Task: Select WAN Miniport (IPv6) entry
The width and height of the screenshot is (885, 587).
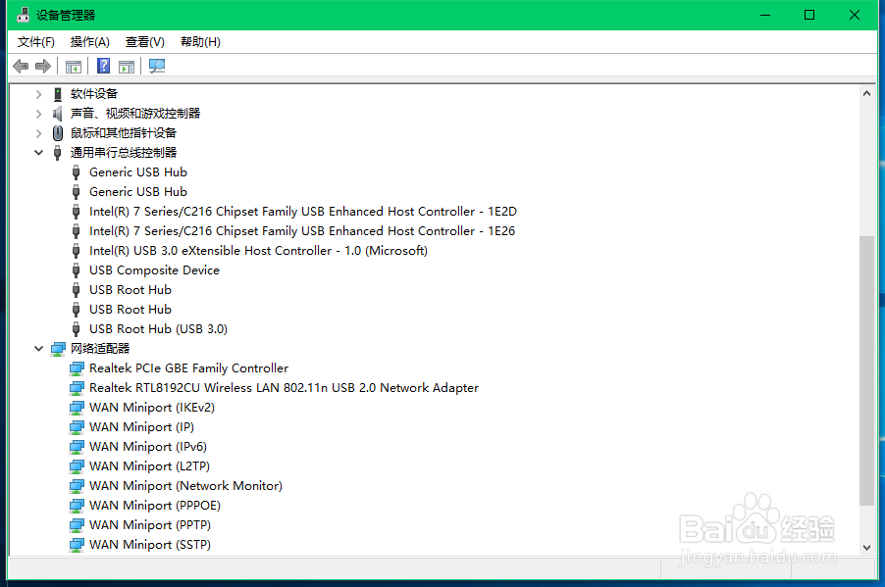Action: [148, 447]
